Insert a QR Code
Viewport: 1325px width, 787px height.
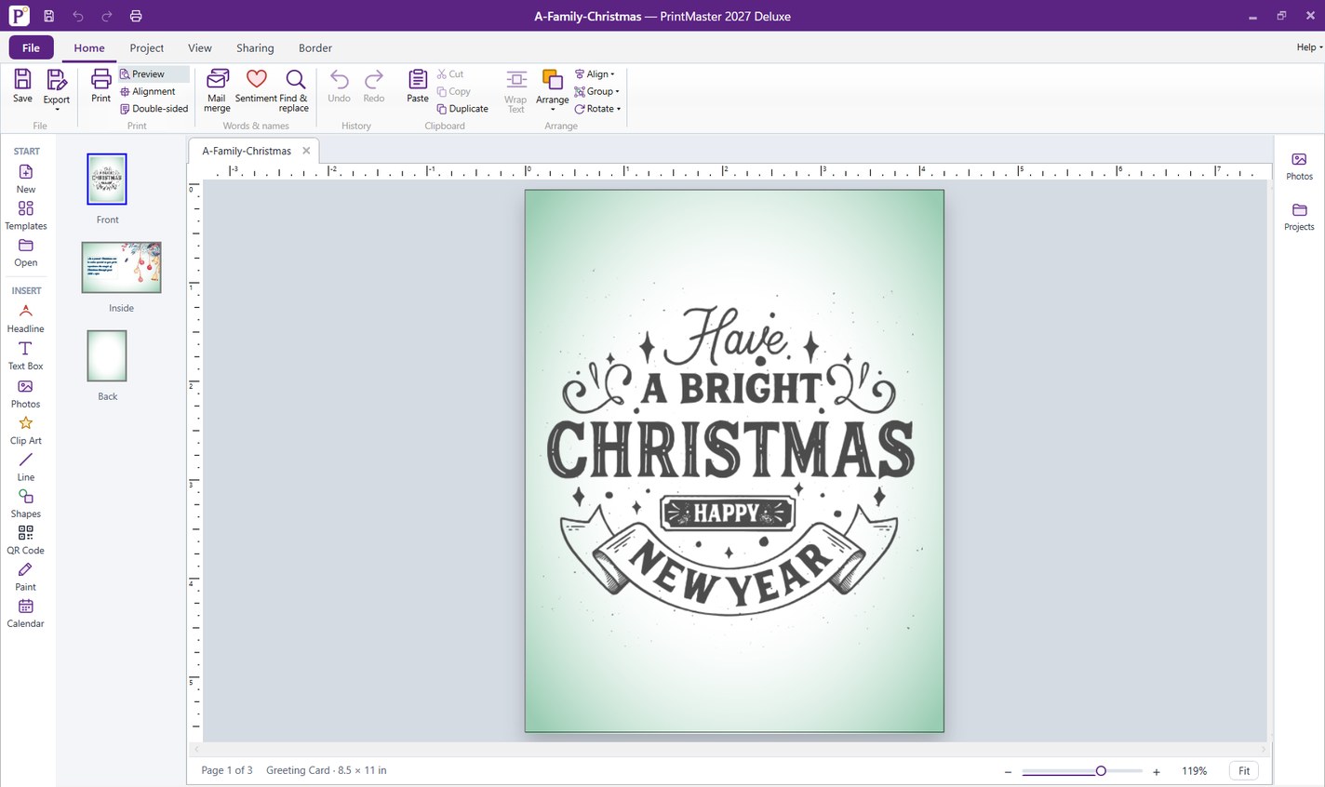tap(26, 540)
